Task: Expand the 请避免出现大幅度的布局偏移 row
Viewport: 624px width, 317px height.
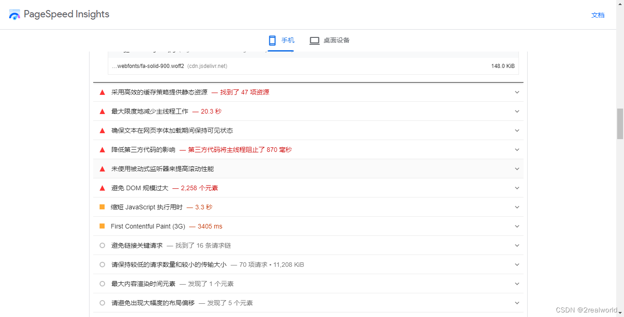Action: pyautogui.click(x=517, y=302)
